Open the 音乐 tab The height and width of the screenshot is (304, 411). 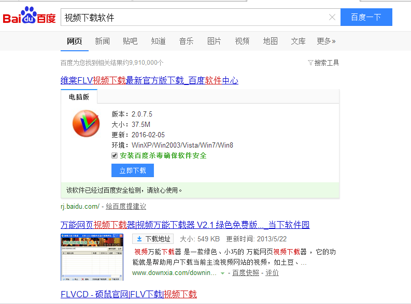(186, 41)
